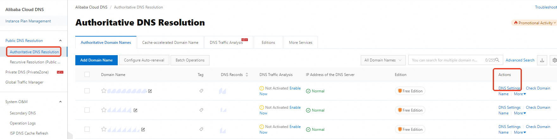
Task: Open the Promotional Activity dropdown
Action: 535,23
